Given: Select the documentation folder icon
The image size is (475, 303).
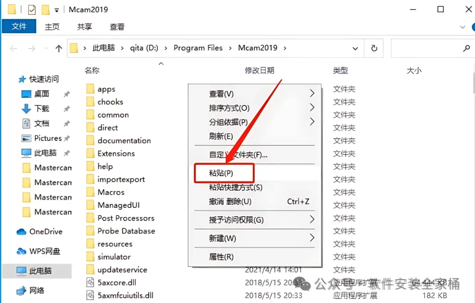Looking at the screenshot, I should click(90, 140).
